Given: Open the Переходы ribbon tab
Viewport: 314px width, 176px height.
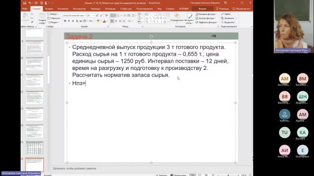Looking at the screenshot, I should click(96, 9).
